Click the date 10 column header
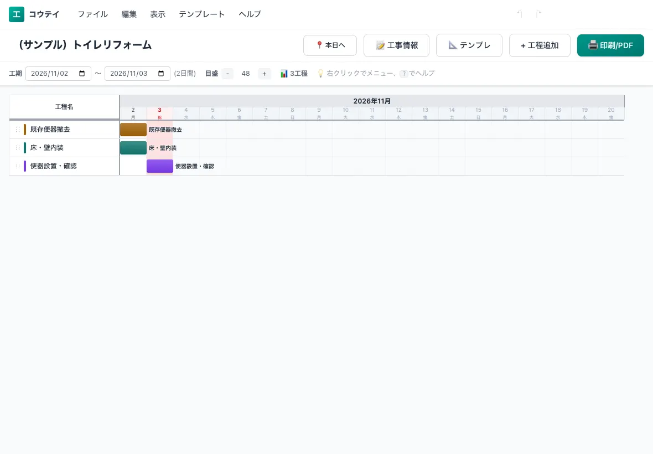Image resolution: width=653 pixels, height=454 pixels. click(x=346, y=114)
